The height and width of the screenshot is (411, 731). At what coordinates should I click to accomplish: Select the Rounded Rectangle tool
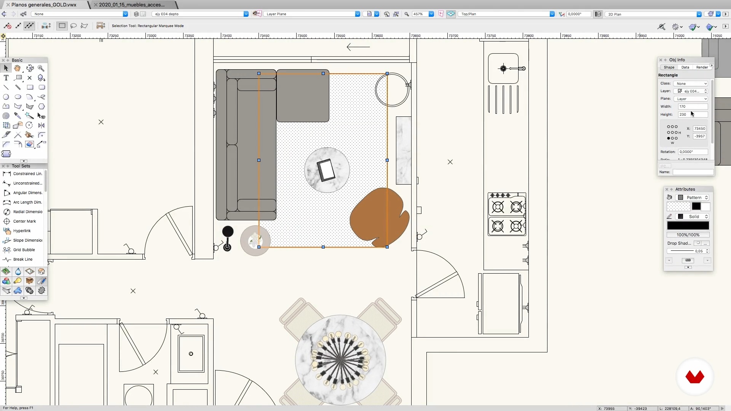click(41, 87)
